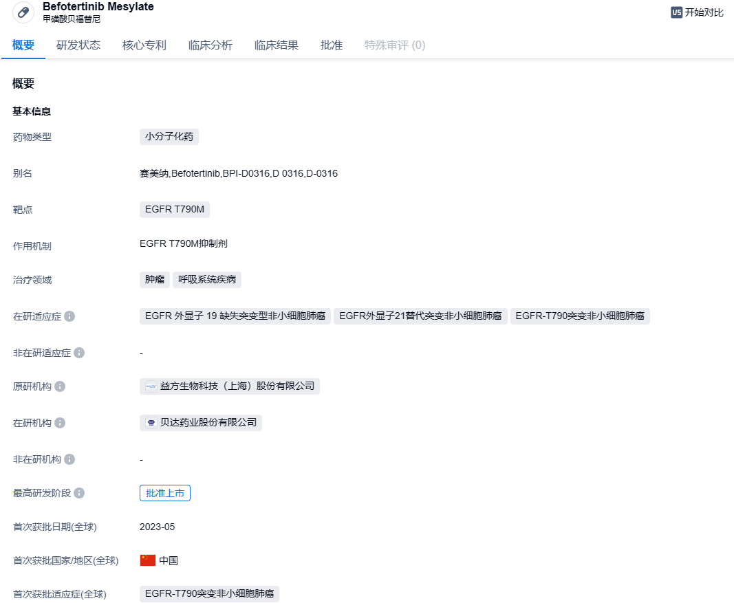Viewport: 734px width, 603px height.
Task: Click info icon next to 非在研适应症
Action: [x=79, y=353]
